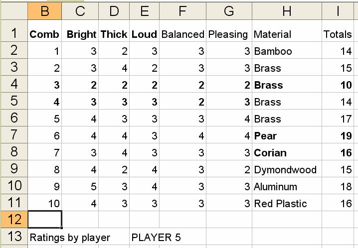The height and width of the screenshot is (248, 358).
Task: Select the empty outlined cell B12
Action: pos(45,220)
